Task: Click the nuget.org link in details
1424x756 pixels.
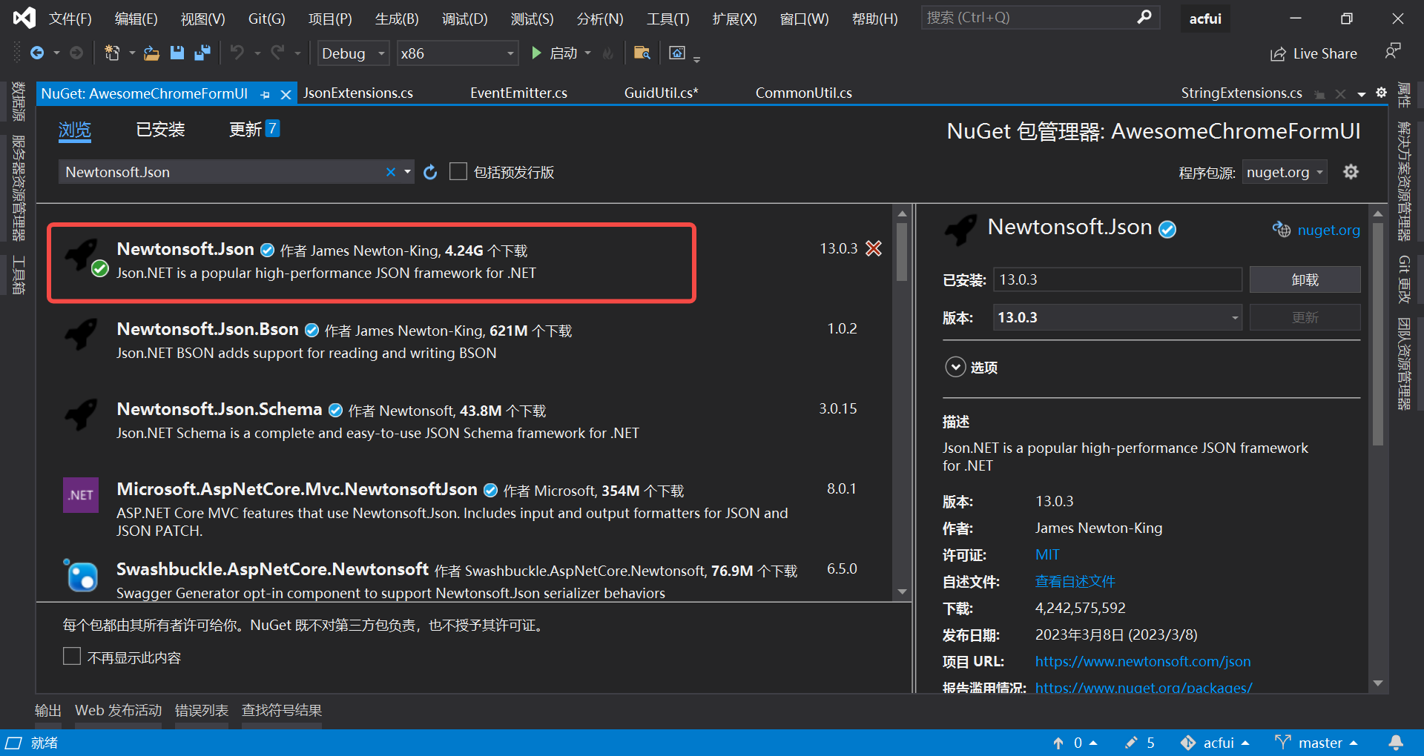Action: 1328,230
